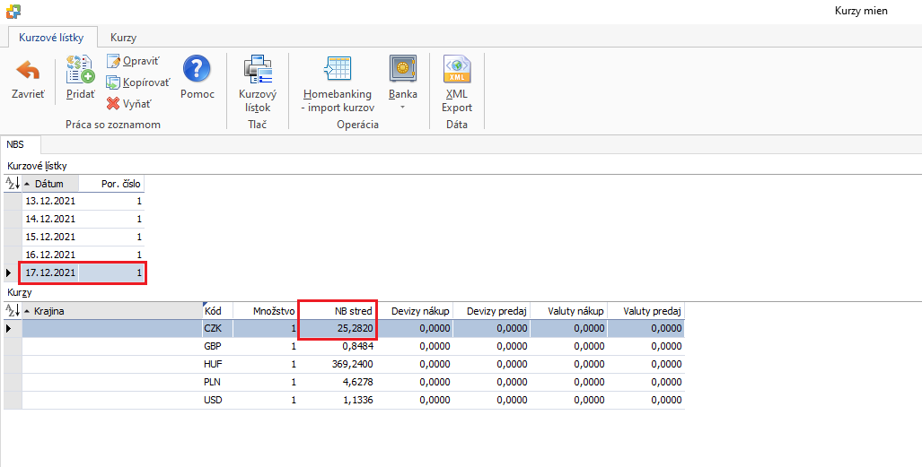
Task: Sort Kurzové lístky list with AZ icon
Action: pyautogui.click(x=13, y=183)
